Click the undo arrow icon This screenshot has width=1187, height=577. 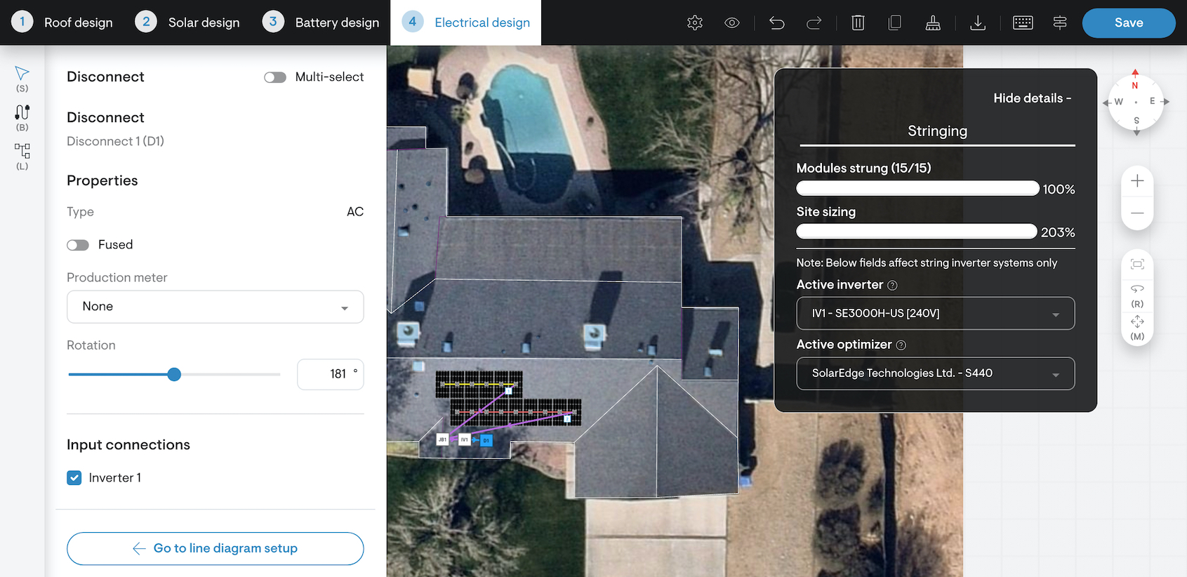(x=776, y=22)
